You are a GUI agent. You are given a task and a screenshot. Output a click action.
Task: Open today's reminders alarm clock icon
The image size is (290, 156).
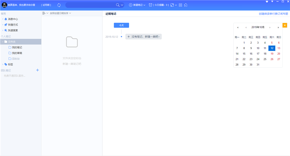[150, 5]
